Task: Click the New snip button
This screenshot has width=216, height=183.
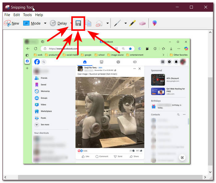Action: (x=11, y=23)
